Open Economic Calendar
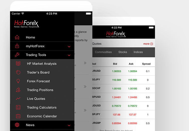189x131 pixels. click(x=42, y=116)
